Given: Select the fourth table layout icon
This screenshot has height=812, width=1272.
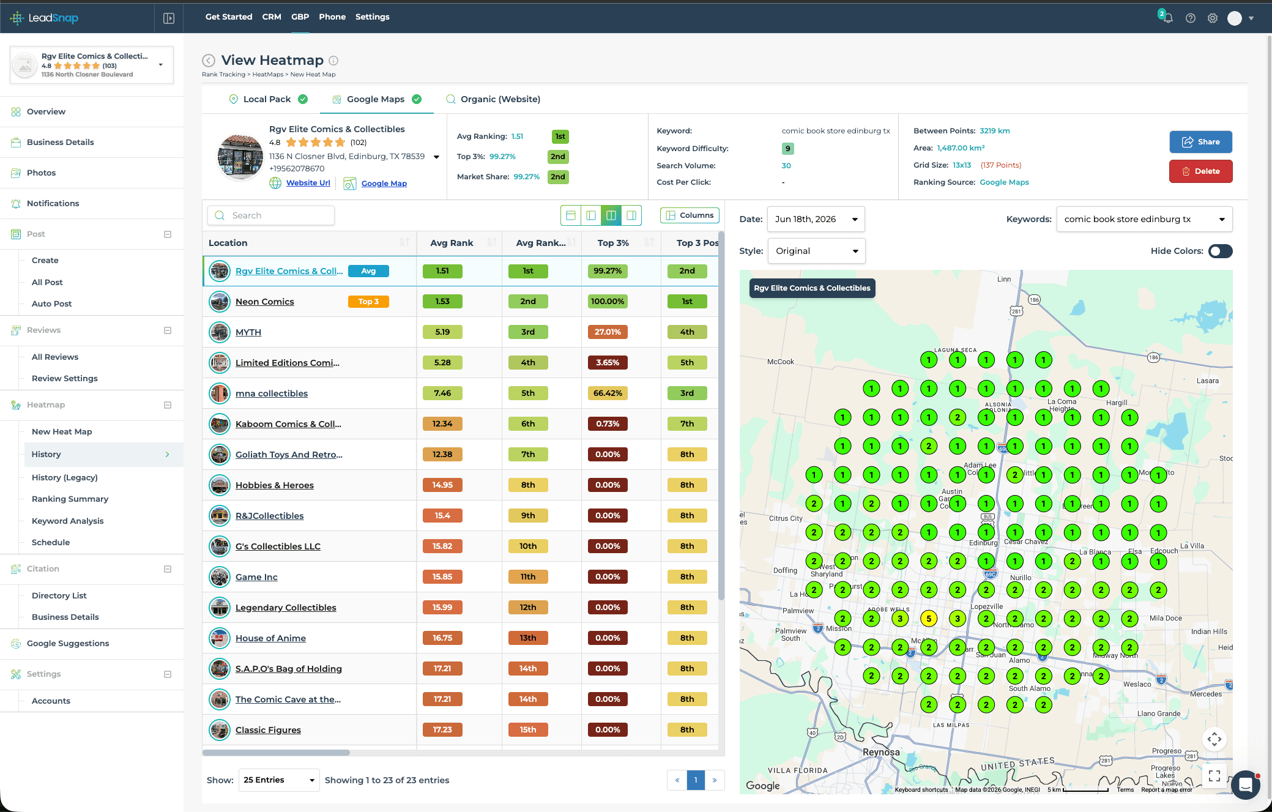Looking at the screenshot, I should click(x=631, y=215).
